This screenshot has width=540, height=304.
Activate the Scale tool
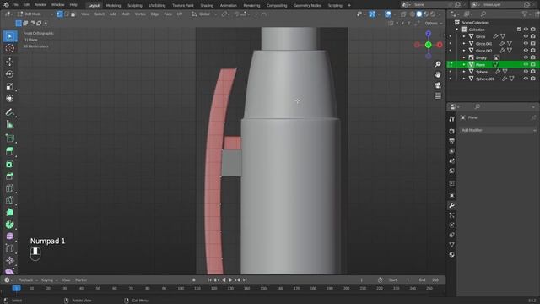[9, 86]
